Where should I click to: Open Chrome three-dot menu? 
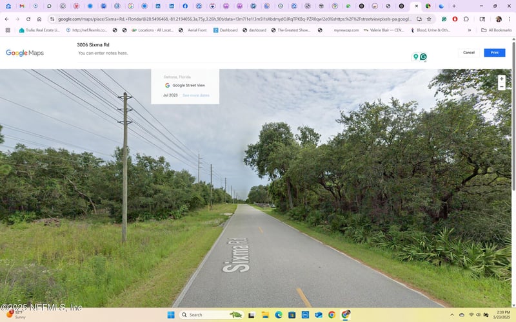point(510,19)
